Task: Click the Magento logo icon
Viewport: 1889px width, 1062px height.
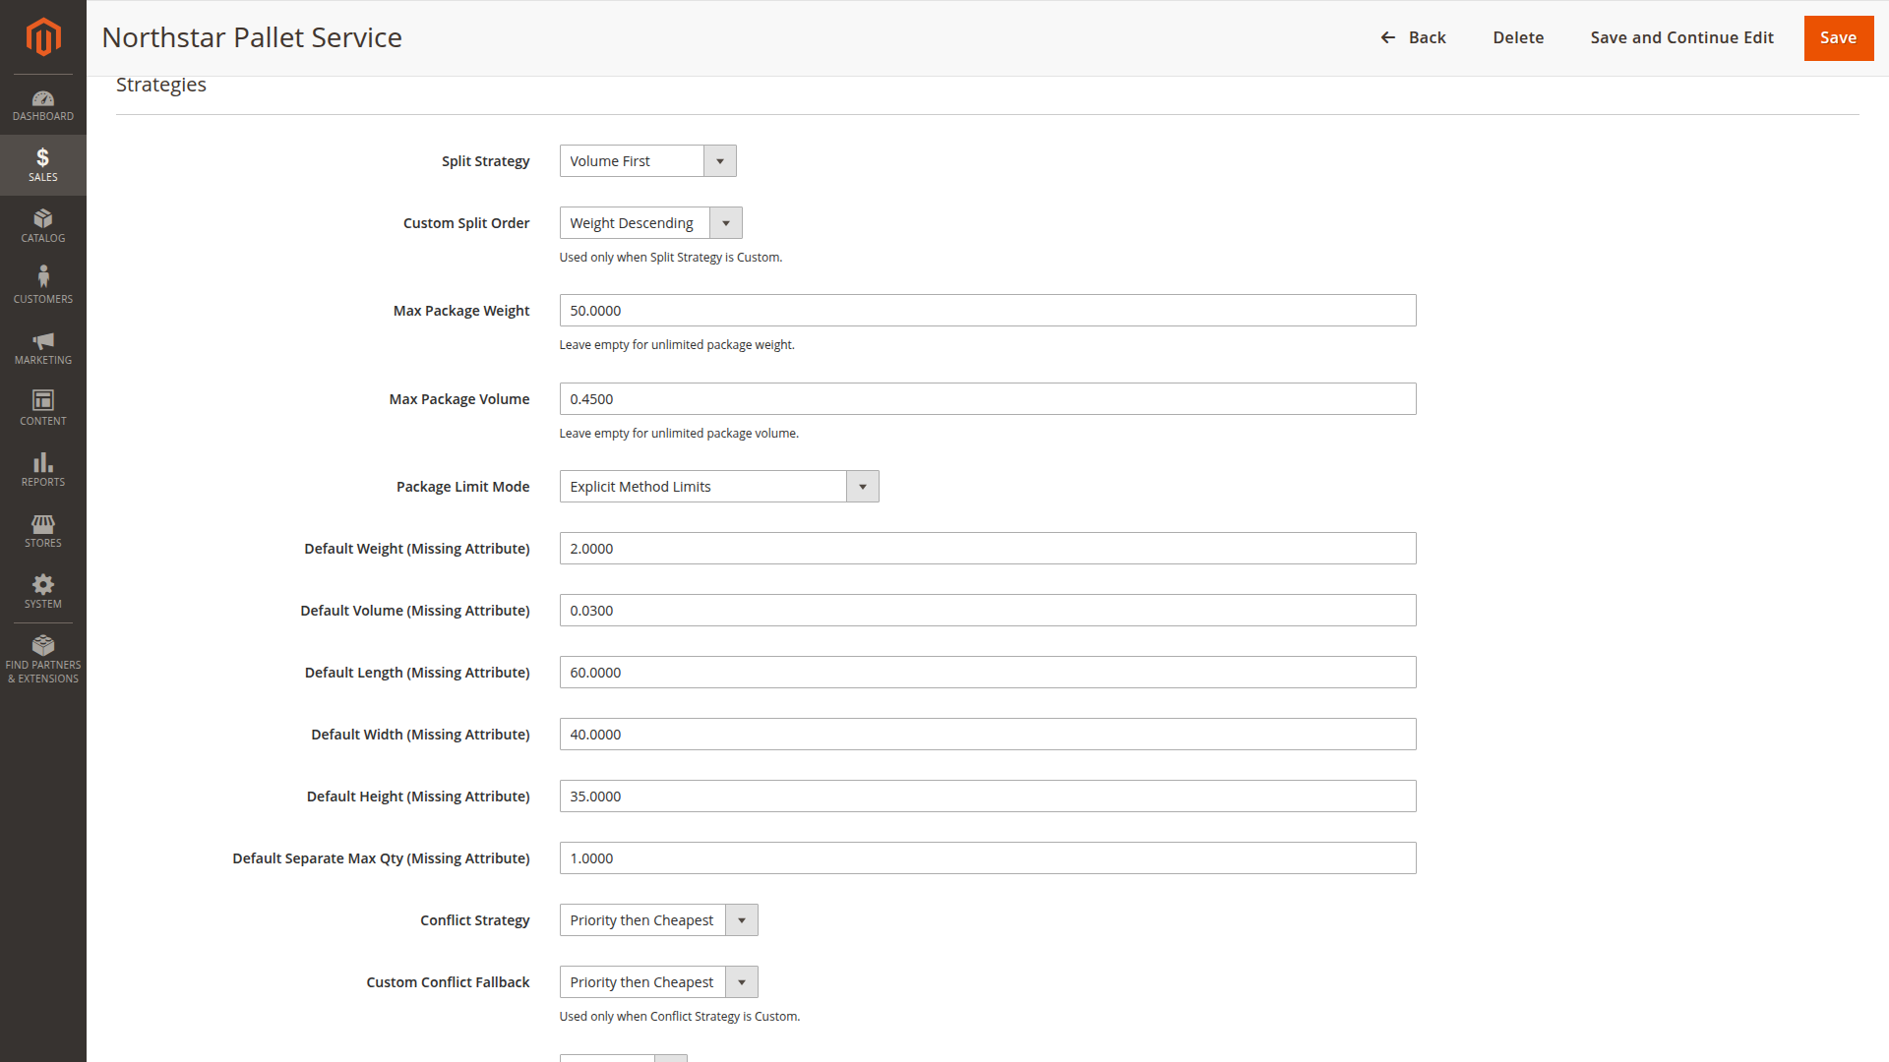Action: (x=43, y=37)
